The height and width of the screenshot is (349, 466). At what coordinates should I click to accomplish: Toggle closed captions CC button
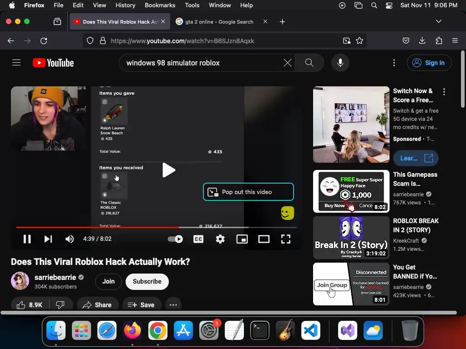point(198,239)
